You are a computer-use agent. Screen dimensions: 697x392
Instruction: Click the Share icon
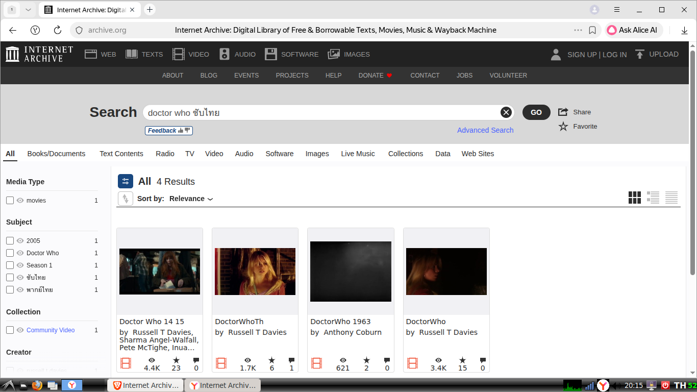(x=563, y=112)
